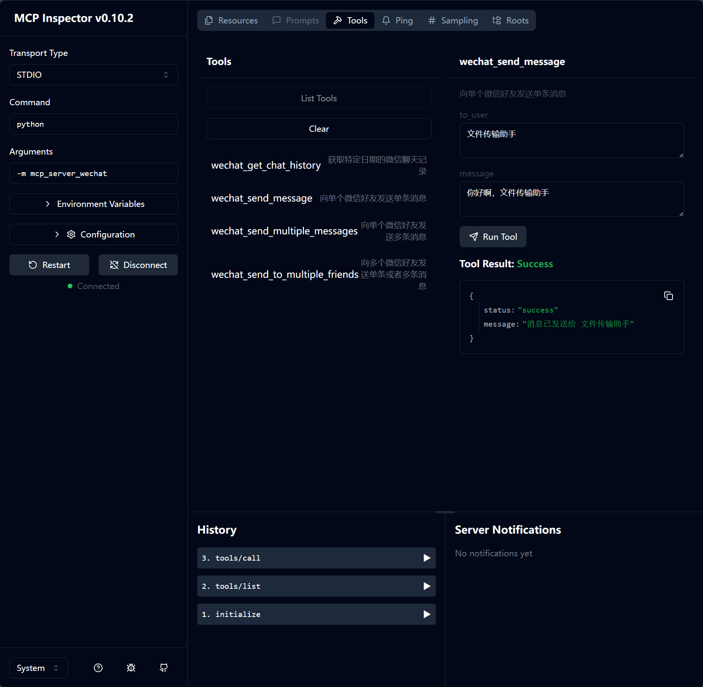Viewport: 703px width, 687px height.
Task: Open the Sampling section
Action: pyautogui.click(x=452, y=20)
